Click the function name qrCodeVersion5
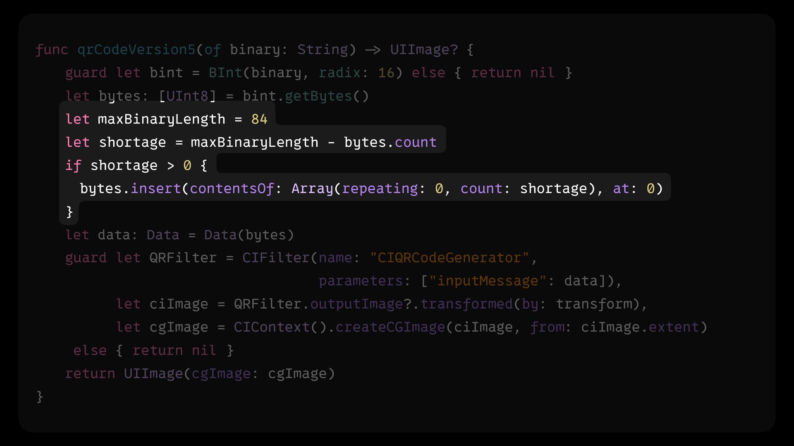794x446 pixels. point(136,50)
